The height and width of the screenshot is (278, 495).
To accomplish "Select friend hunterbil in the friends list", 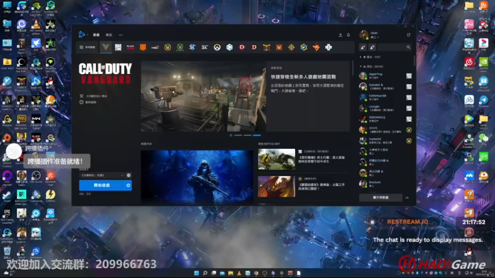I will point(385,141).
